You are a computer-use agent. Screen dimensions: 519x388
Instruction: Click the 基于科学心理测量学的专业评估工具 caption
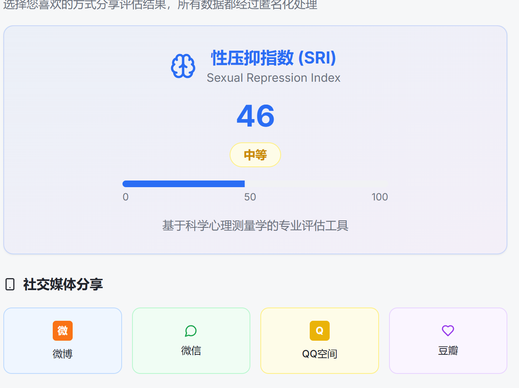[x=255, y=226]
